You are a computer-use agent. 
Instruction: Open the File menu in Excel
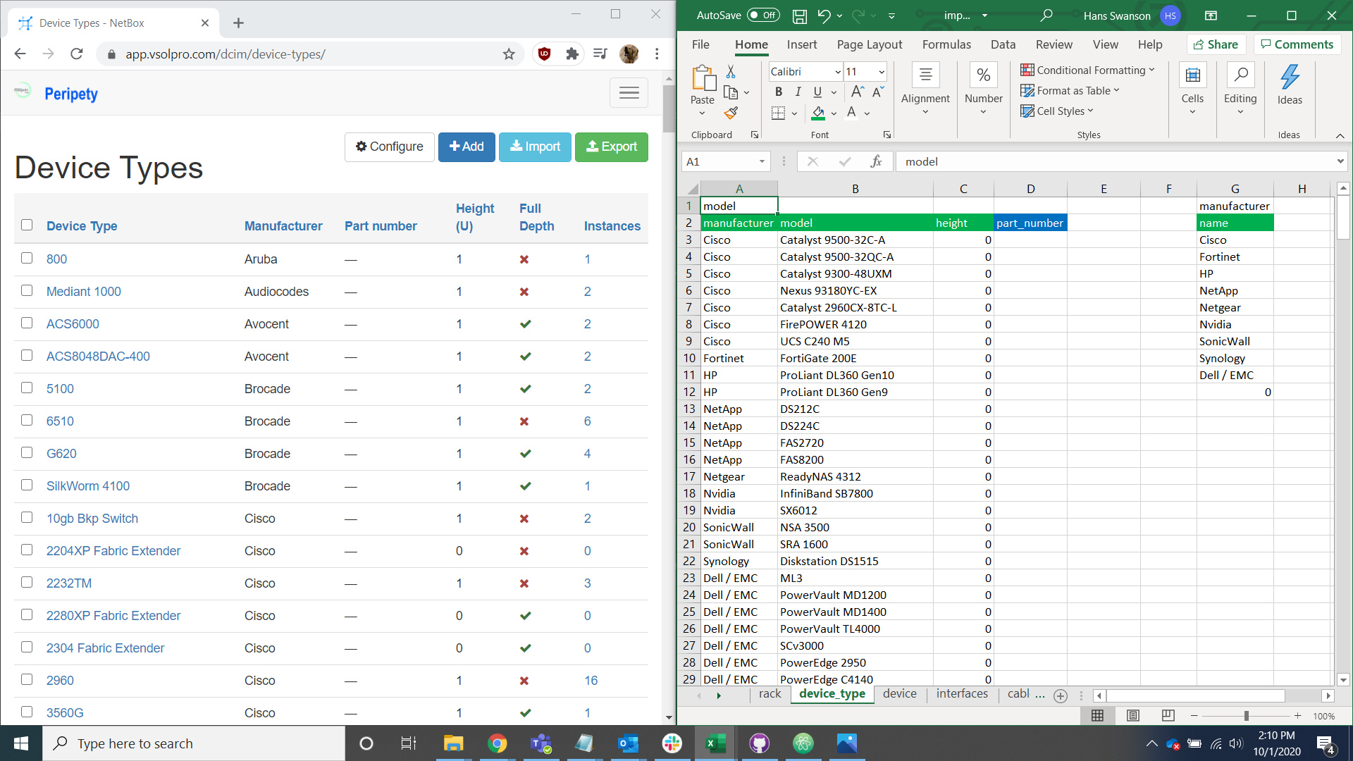click(x=700, y=44)
